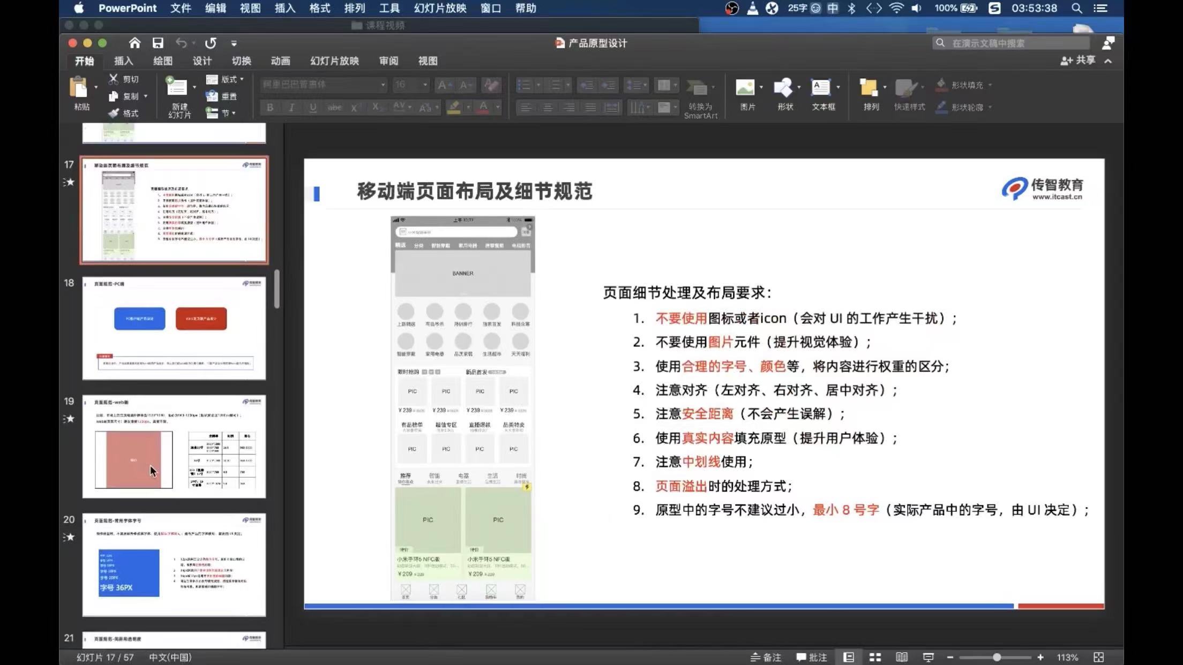Toggle the 批注 comments pane
Screen dimensions: 1183x665
[x=812, y=657]
